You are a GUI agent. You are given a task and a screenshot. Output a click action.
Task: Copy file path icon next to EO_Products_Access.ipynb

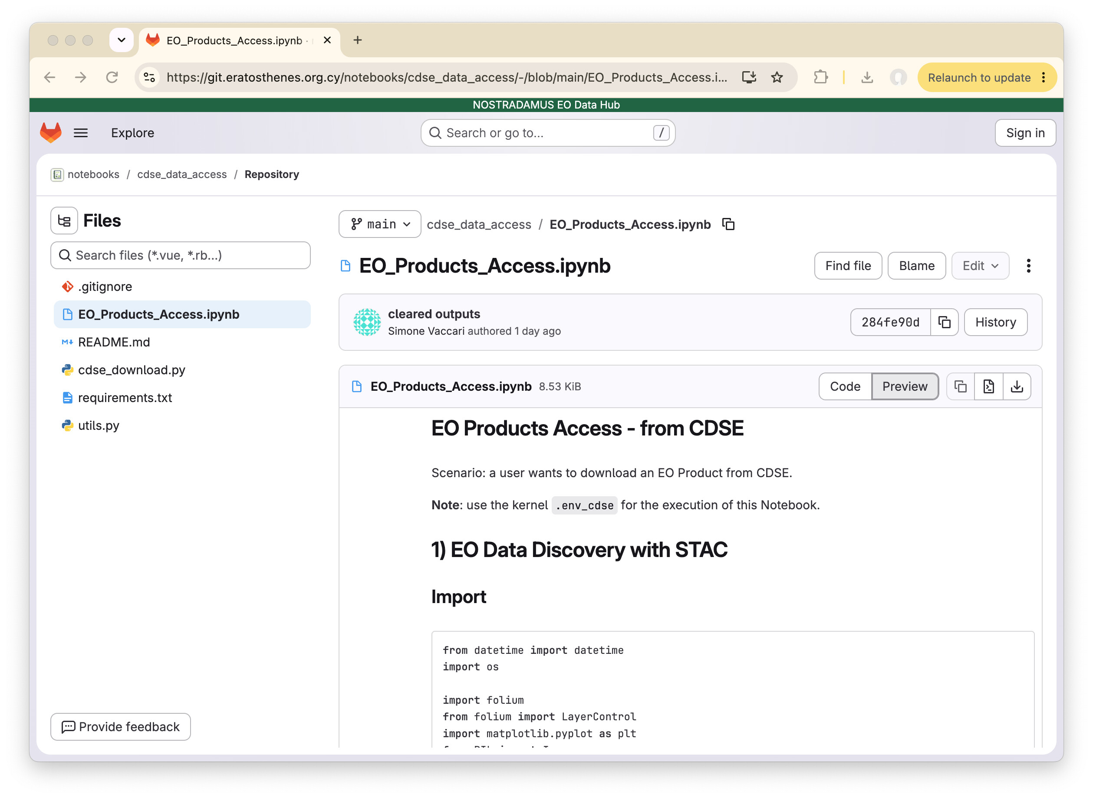point(728,224)
